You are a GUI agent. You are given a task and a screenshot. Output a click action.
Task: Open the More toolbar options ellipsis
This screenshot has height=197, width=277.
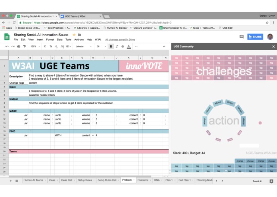136,47
